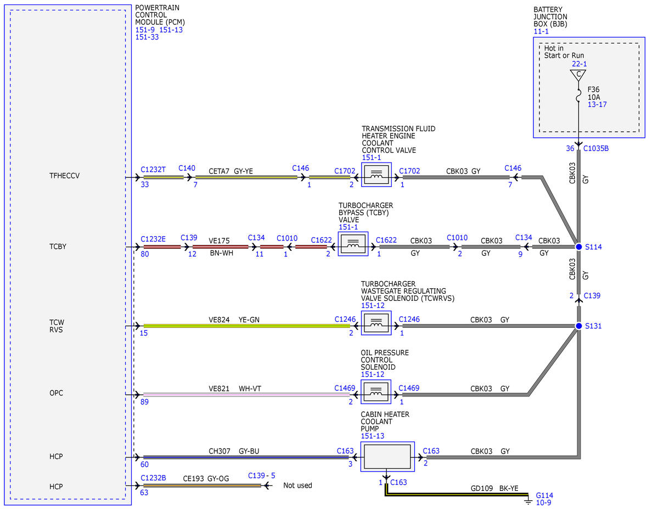This screenshot has height=509, width=658.
Task: Open connector C1232B label
Action: click(153, 478)
